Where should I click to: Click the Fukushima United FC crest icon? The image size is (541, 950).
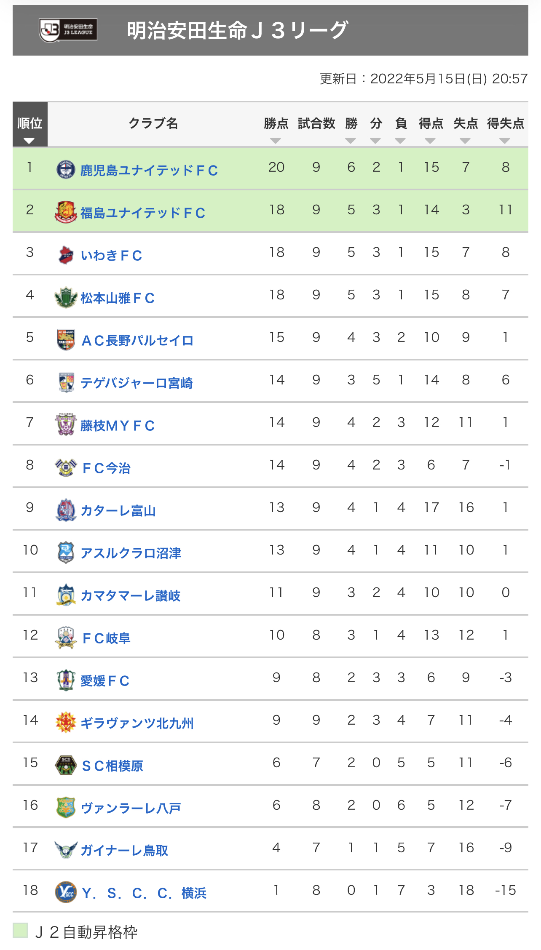click(66, 212)
